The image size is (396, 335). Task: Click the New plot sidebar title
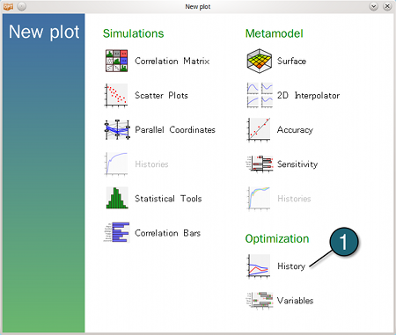tap(44, 32)
